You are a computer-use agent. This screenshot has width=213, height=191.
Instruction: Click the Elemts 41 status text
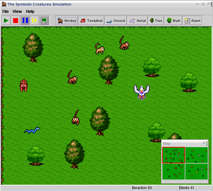point(186,188)
